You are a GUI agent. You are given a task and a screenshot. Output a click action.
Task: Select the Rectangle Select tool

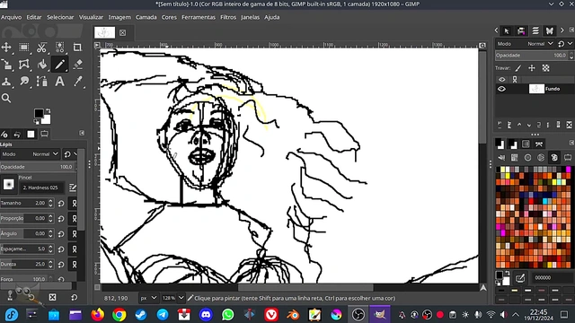[24, 48]
